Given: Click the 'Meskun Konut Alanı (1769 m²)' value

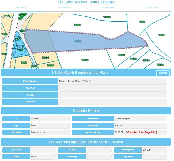Looking at the screenshot, I should point(75,81).
